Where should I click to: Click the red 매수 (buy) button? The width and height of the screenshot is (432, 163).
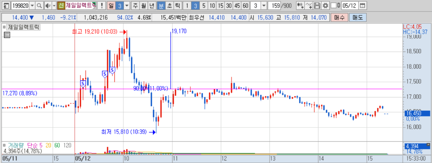[x=339, y=17]
